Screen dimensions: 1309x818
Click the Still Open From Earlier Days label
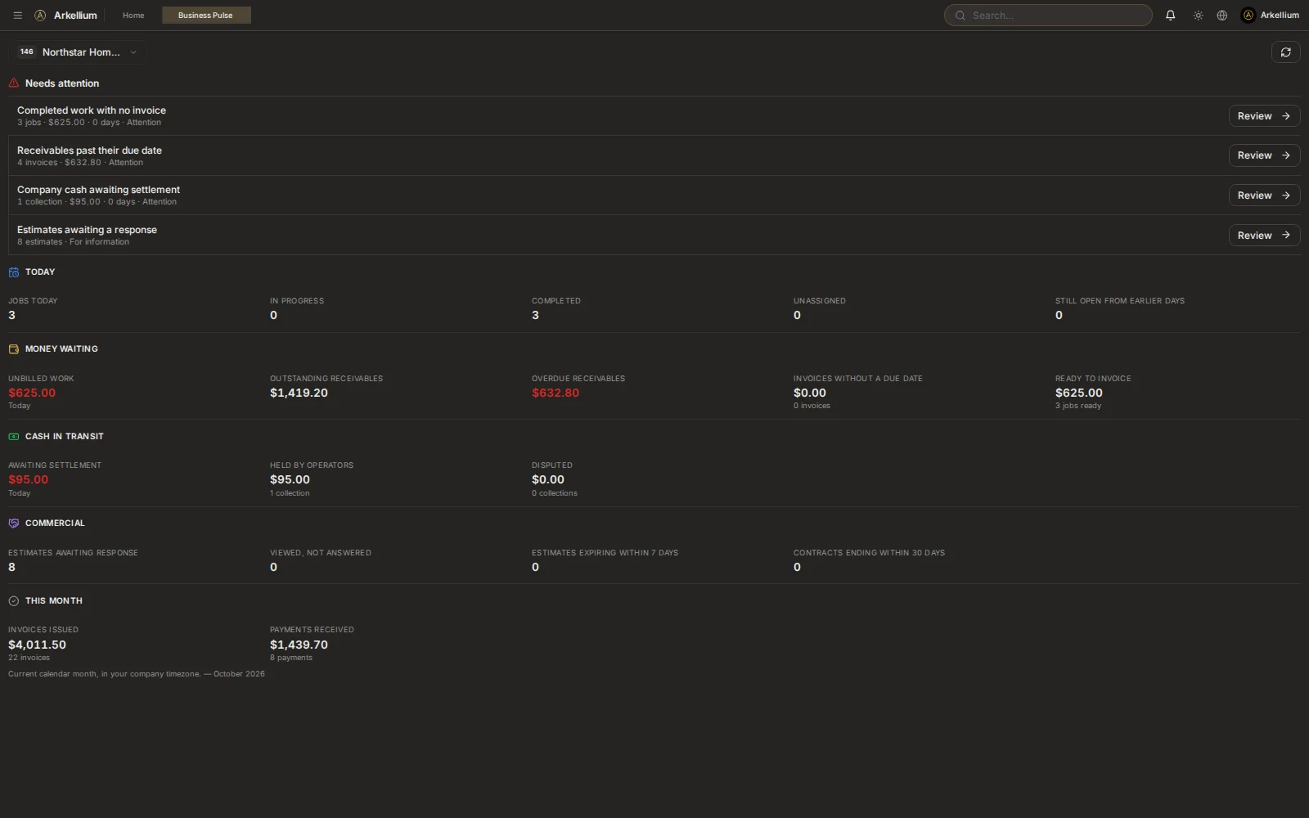(x=1120, y=301)
